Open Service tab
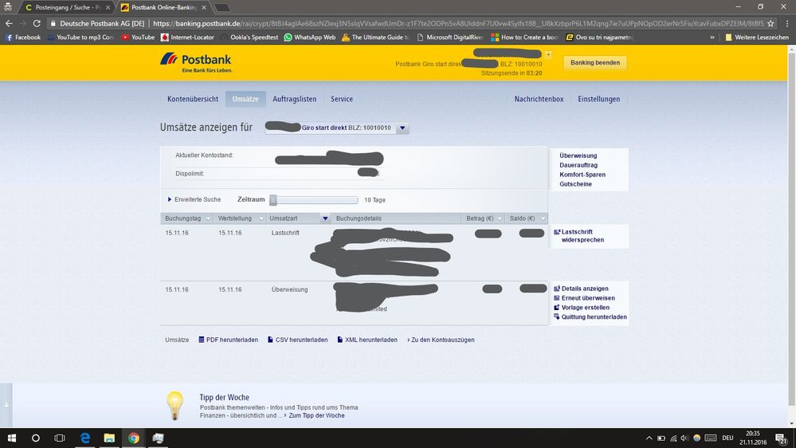The image size is (796, 448). 342,99
